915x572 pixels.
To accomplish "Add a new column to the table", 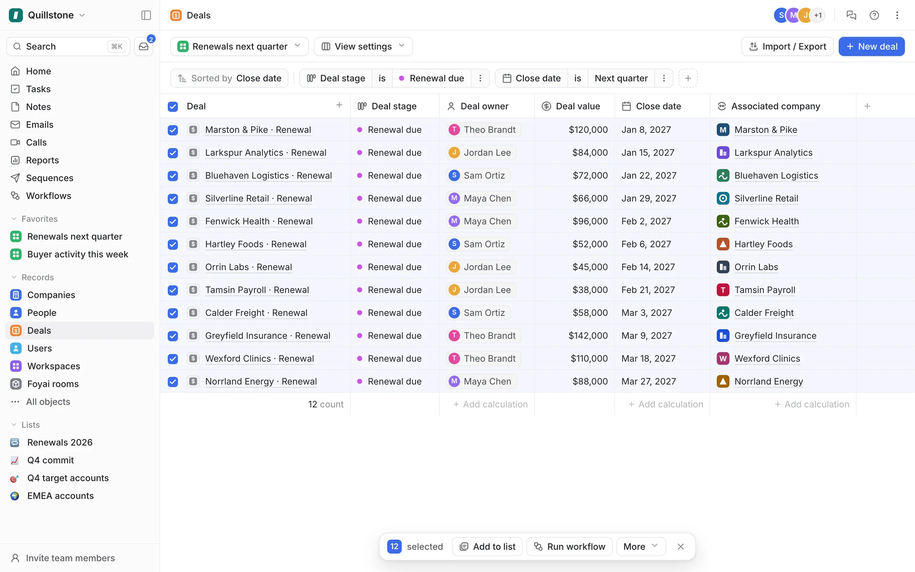I will tap(867, 106).
